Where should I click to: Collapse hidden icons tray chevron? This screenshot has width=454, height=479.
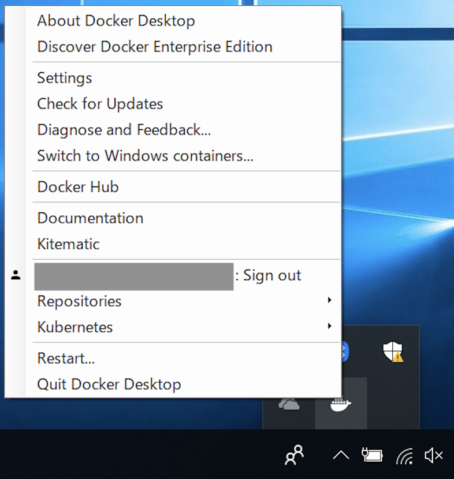tap(341, 455)
